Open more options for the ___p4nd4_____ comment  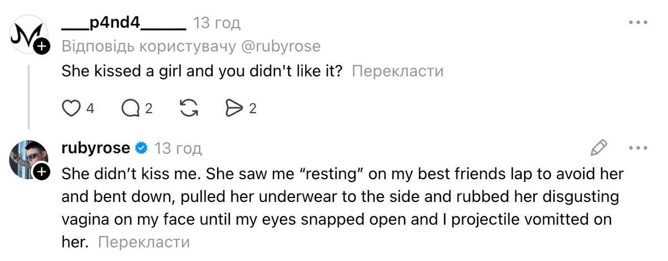click(x=638, y=23)
